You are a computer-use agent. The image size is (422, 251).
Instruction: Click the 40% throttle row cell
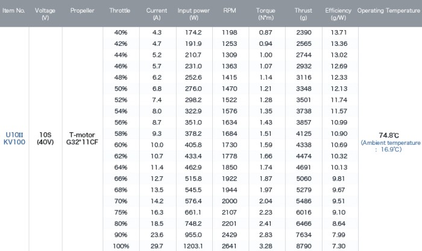[x=121, y=33]
